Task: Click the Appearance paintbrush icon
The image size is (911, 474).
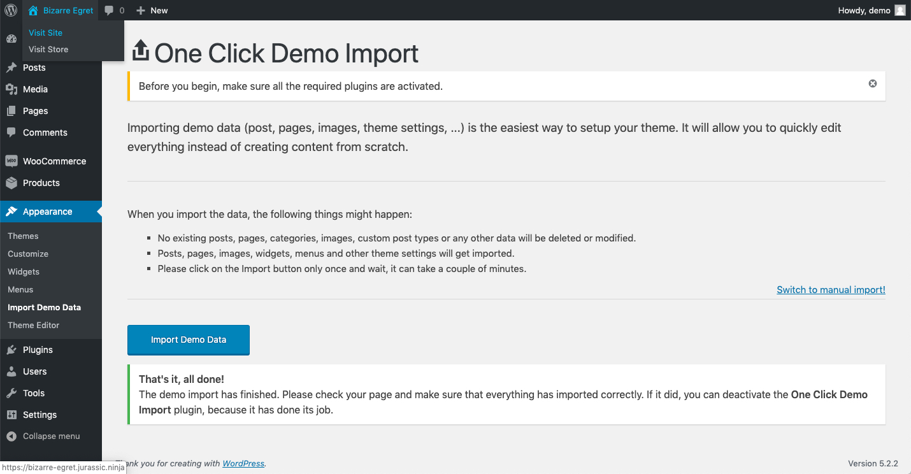Action: pos(11,211)
